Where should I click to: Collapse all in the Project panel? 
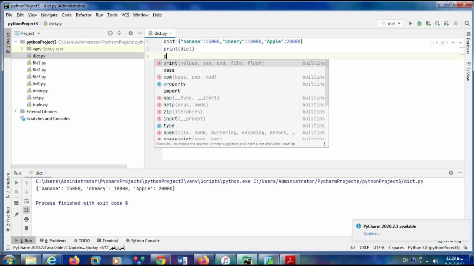click(119, 33)
